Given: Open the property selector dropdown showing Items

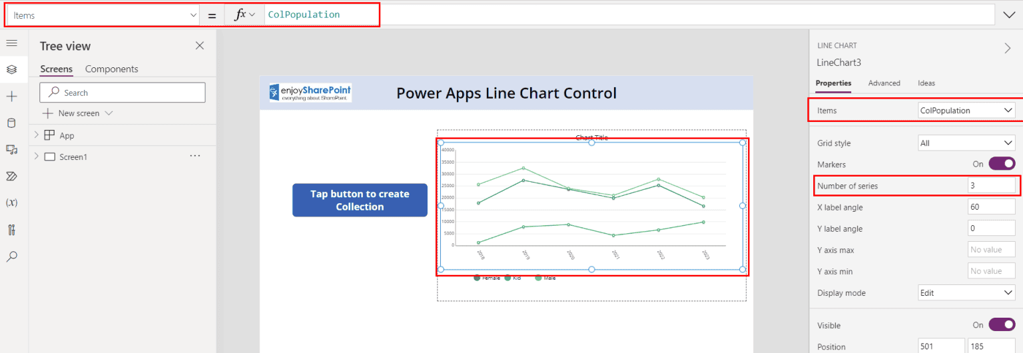Looking at the screenshot, I should point(103,15).
